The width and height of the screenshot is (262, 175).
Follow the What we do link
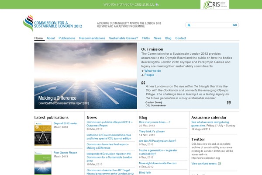(152, 71)
